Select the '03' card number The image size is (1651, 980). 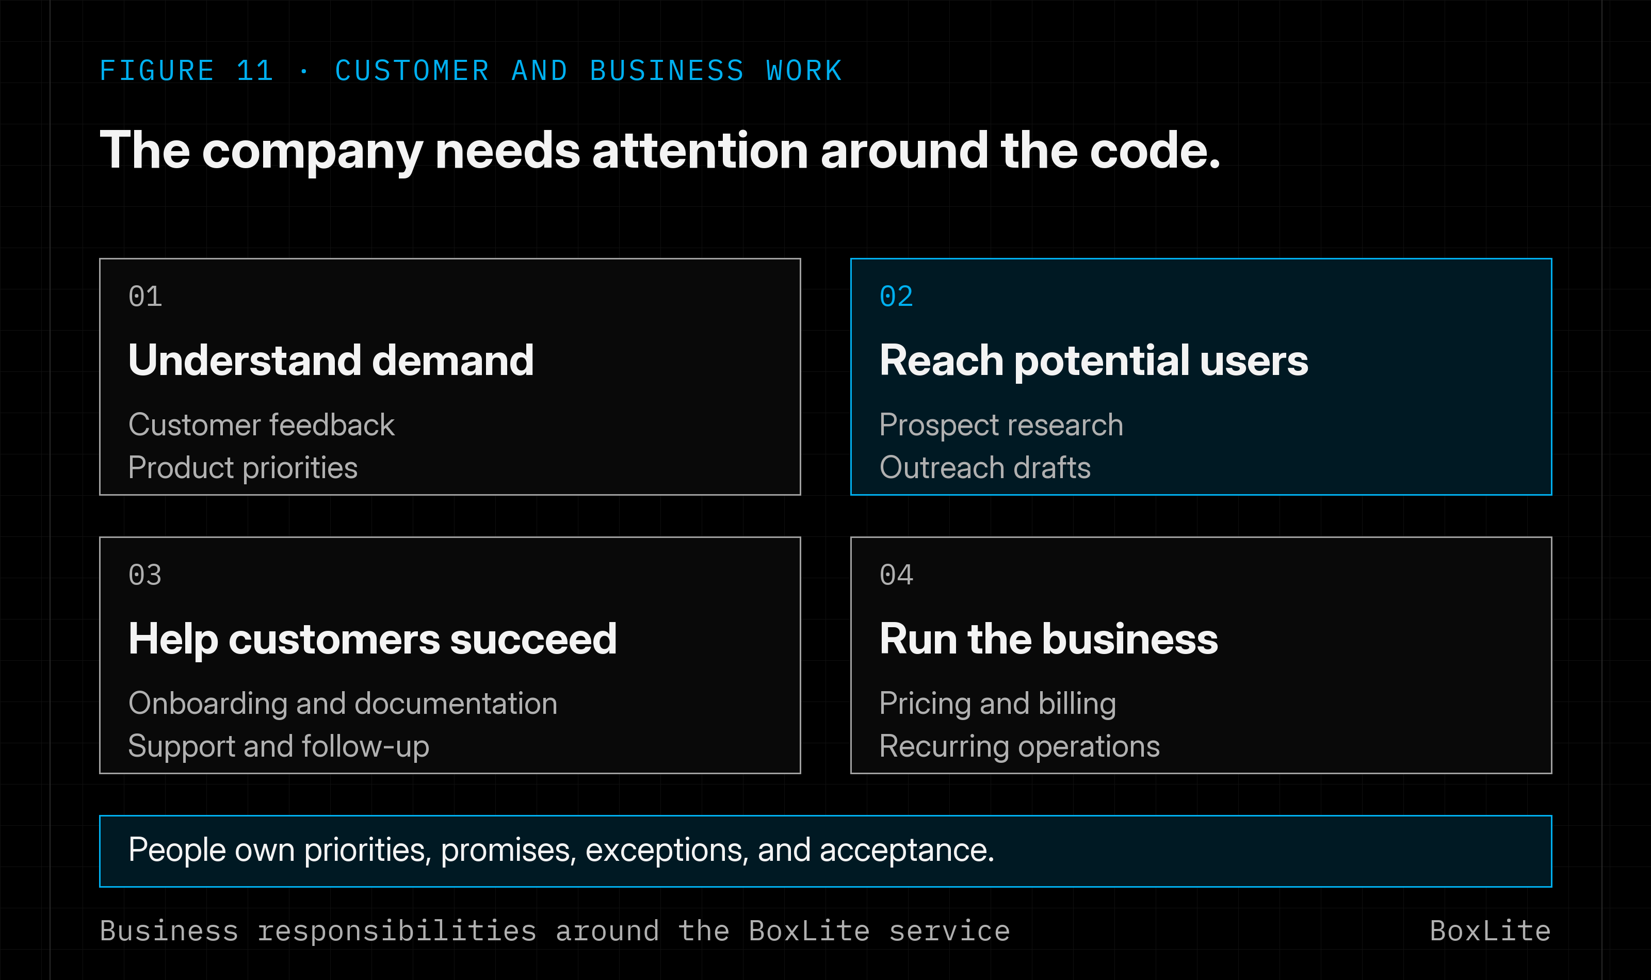(x=145, y=575)
